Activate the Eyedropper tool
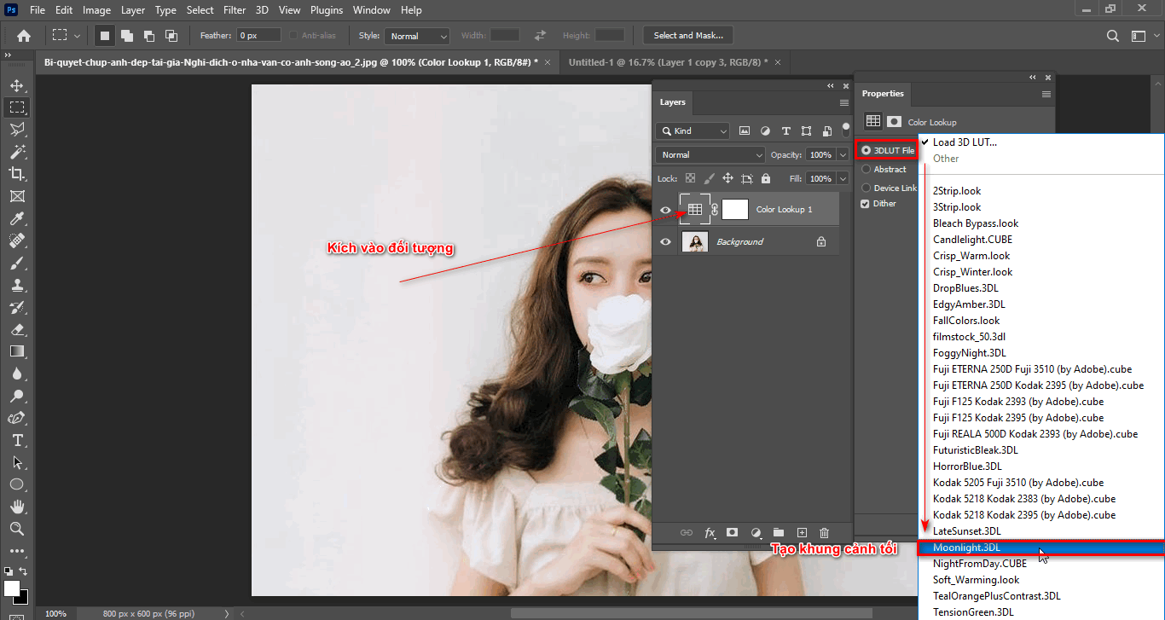The height and width of the screenshot is (620, 1165). pos(17,218)
